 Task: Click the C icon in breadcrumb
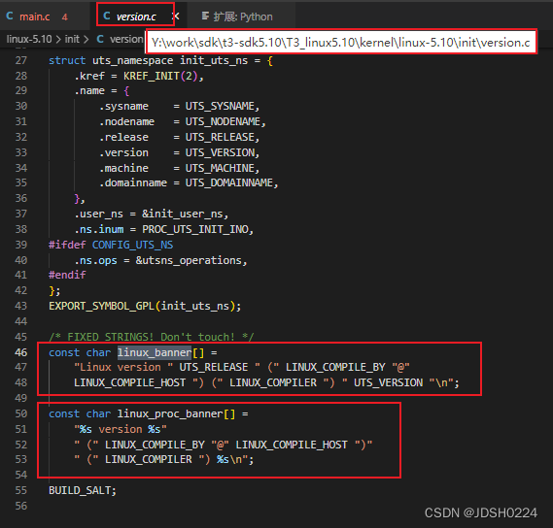(100, 39)
